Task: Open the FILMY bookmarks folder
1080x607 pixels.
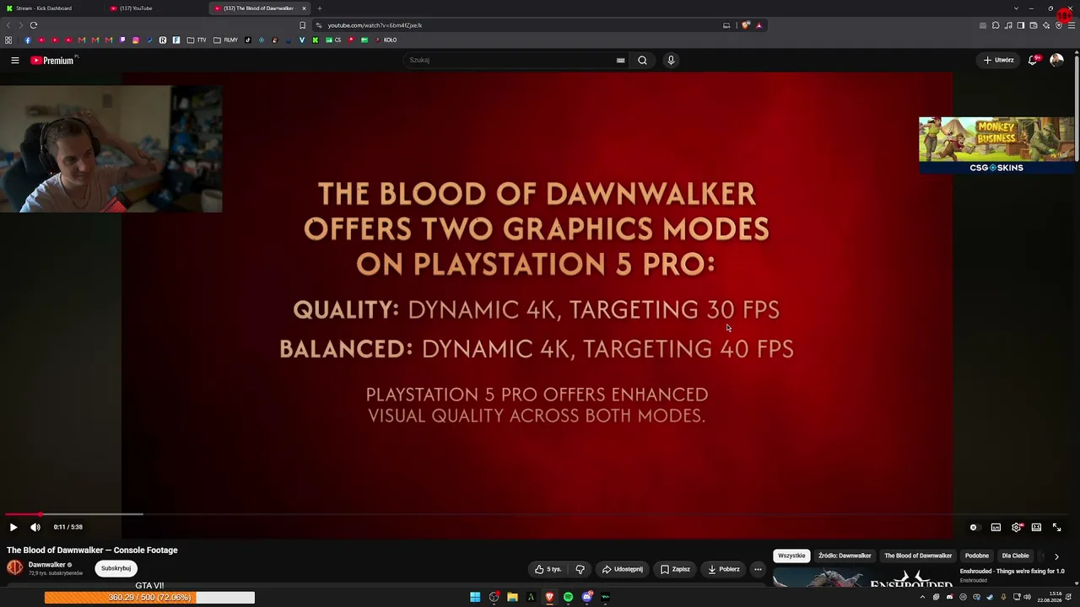Action: 226,40
